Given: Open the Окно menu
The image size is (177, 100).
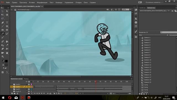Looking at the screenshot, I should 86,2.
